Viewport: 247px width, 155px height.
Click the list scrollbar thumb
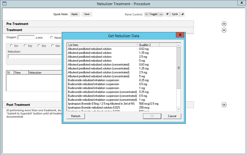pos(179,68)
